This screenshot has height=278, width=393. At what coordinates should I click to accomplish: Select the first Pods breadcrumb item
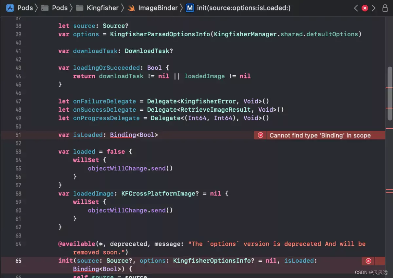(25, 8)
